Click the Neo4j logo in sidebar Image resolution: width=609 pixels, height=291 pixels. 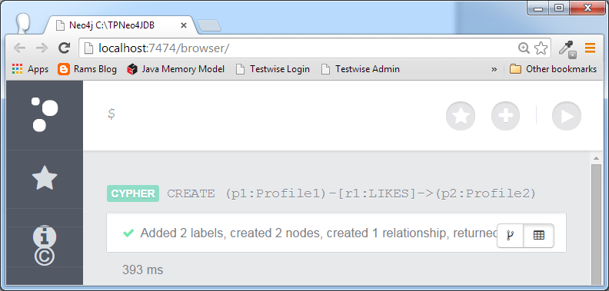click(x=45, y=114)
